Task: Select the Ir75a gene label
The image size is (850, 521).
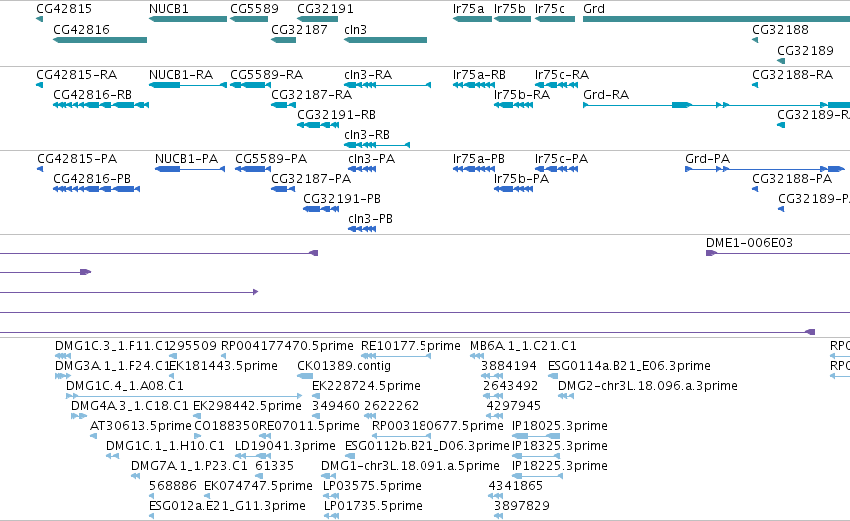Action: (468, 9)
